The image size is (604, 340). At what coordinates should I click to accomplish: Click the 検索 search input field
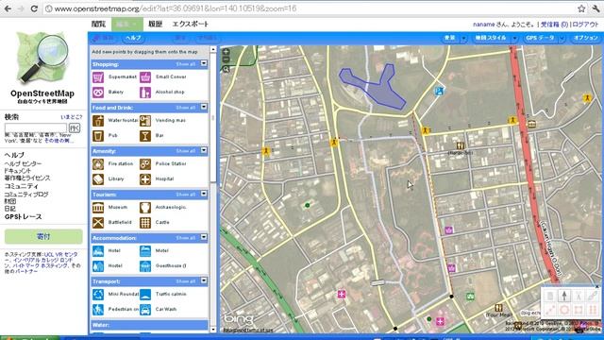pyautogui.click(x=36, y=128)
